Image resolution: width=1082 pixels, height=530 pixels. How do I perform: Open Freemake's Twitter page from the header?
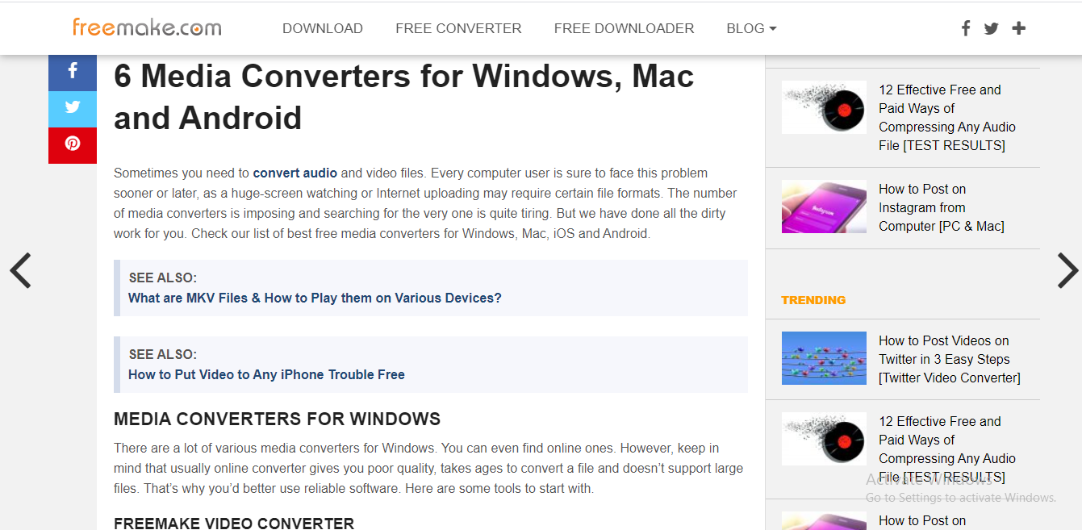point(992,28)
